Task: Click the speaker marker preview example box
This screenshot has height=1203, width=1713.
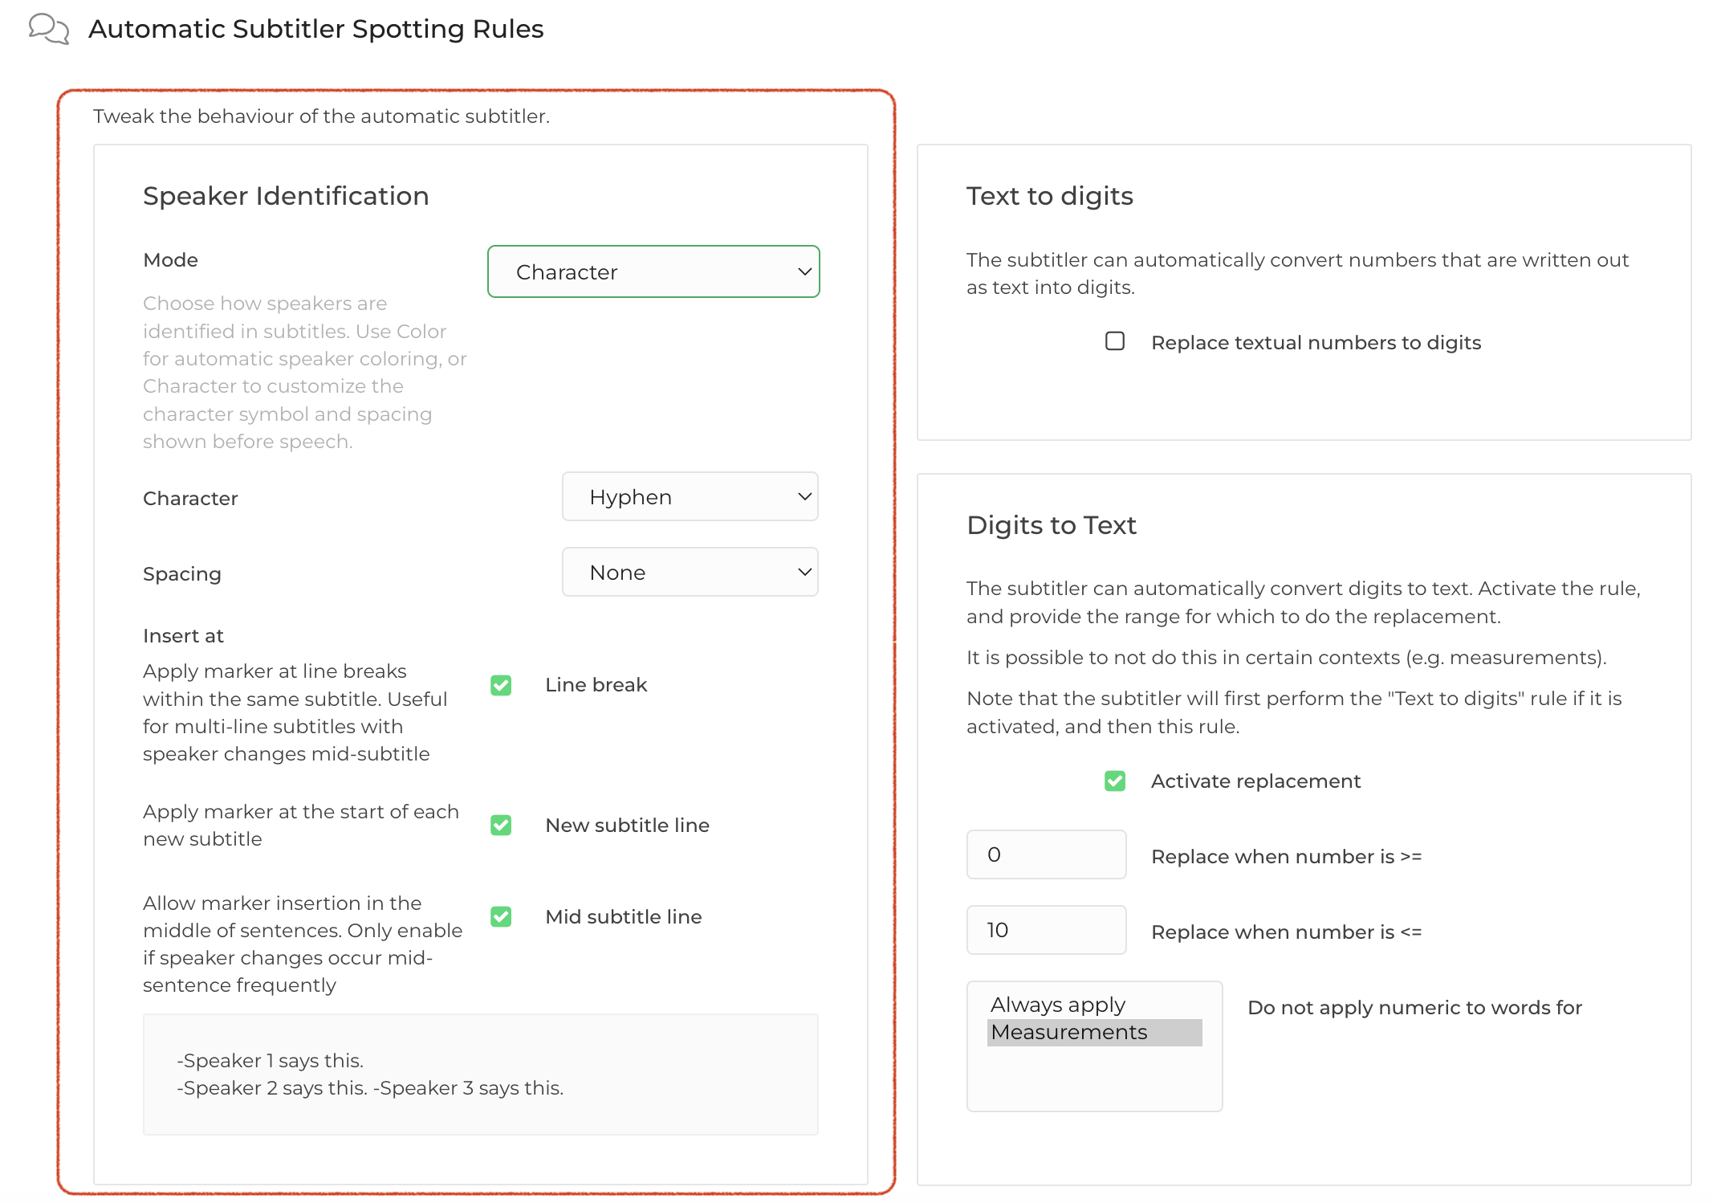Action: (x=480, y=1074)
